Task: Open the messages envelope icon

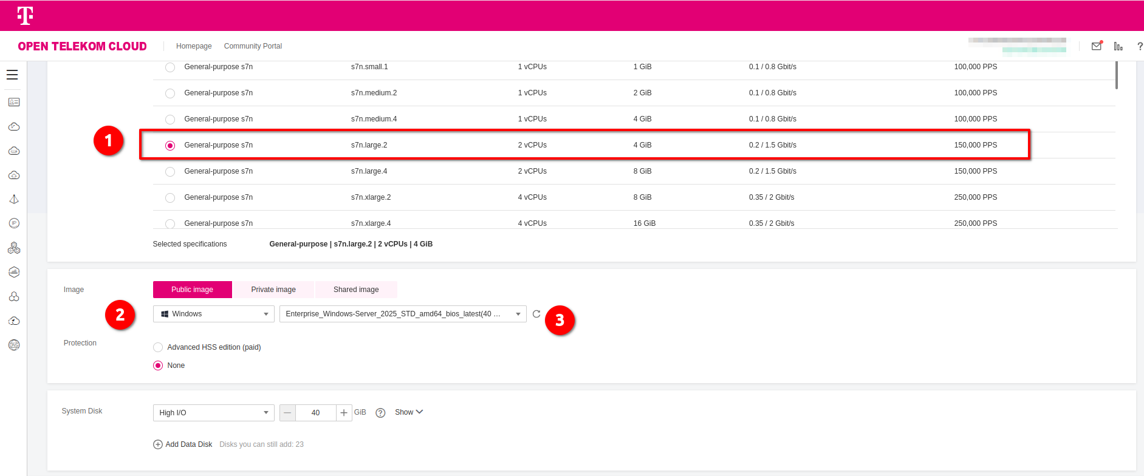Action: pyautogui.click(x=1097, y=46)
